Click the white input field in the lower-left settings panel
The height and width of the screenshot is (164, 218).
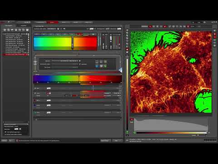click(x=16, y=129)
